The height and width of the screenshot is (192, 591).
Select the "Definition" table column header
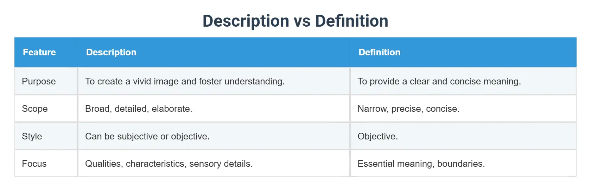click(379, 52)
